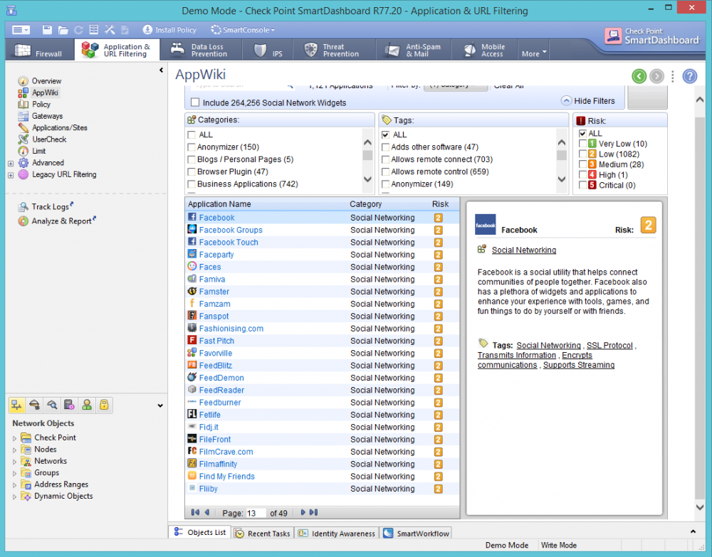The image size is (712, 557).
Task: Click the Famster application icon
Action: (x=192, y=291)
